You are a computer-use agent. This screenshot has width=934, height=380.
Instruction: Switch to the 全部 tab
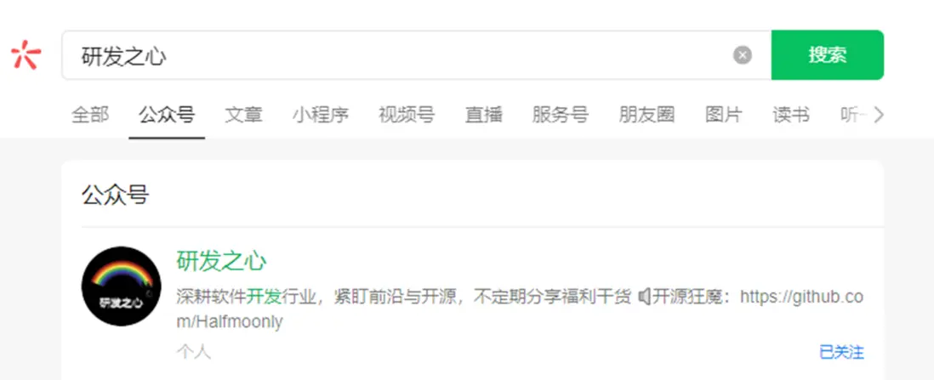pyautogui.click(x=90, y=115)
